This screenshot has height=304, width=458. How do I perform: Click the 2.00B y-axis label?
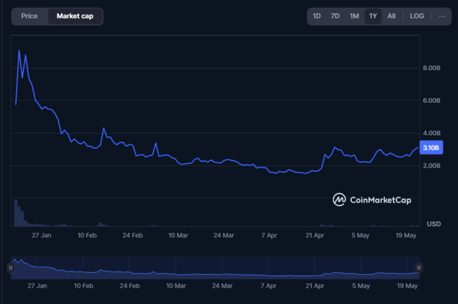pyautogui.click(x=432, y=166)
